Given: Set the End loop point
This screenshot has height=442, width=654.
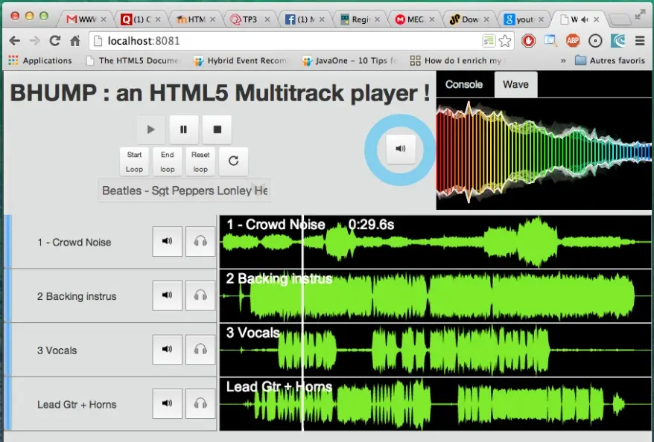Looking at the screenshot, I should (168, 161).
